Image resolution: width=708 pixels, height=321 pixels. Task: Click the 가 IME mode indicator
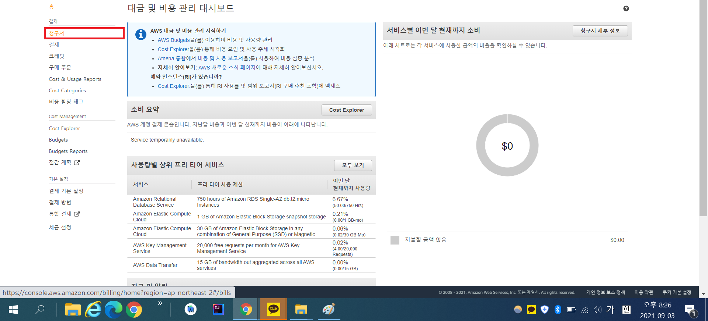pyautogui.click(x=611, y=310)
